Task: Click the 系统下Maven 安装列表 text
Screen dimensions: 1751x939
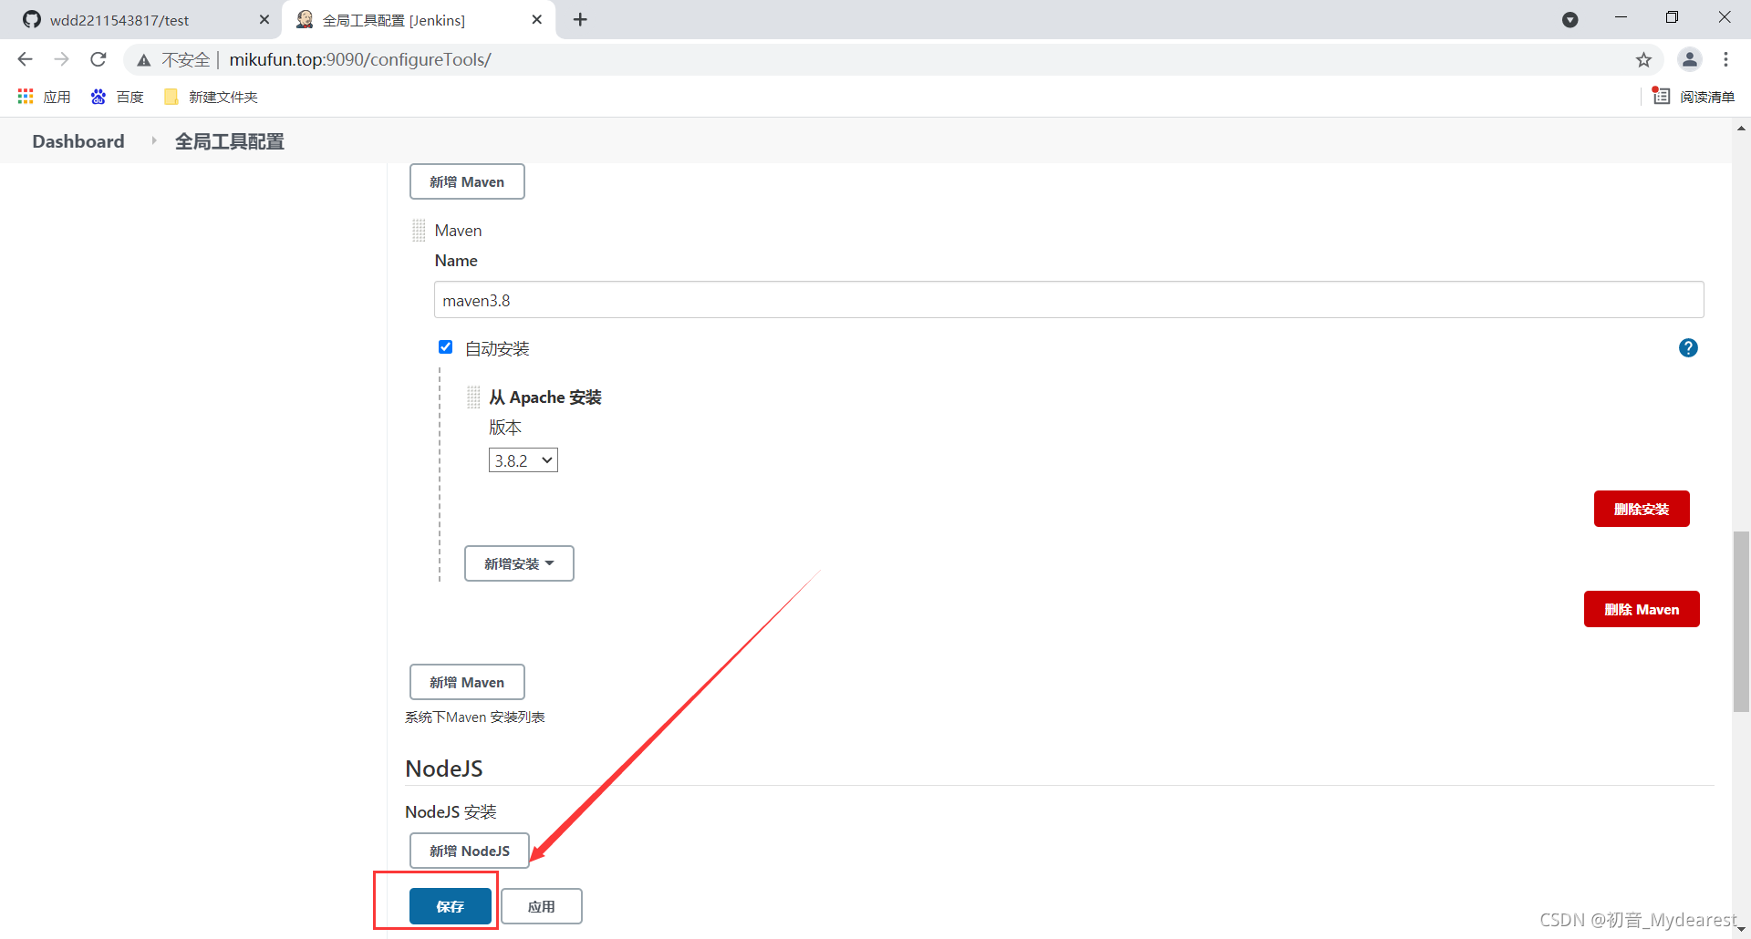Action: pyautogui.click(x=475, y=717)
